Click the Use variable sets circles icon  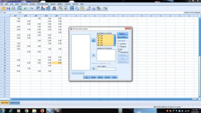pyautogui.click(x=93, y=8)
